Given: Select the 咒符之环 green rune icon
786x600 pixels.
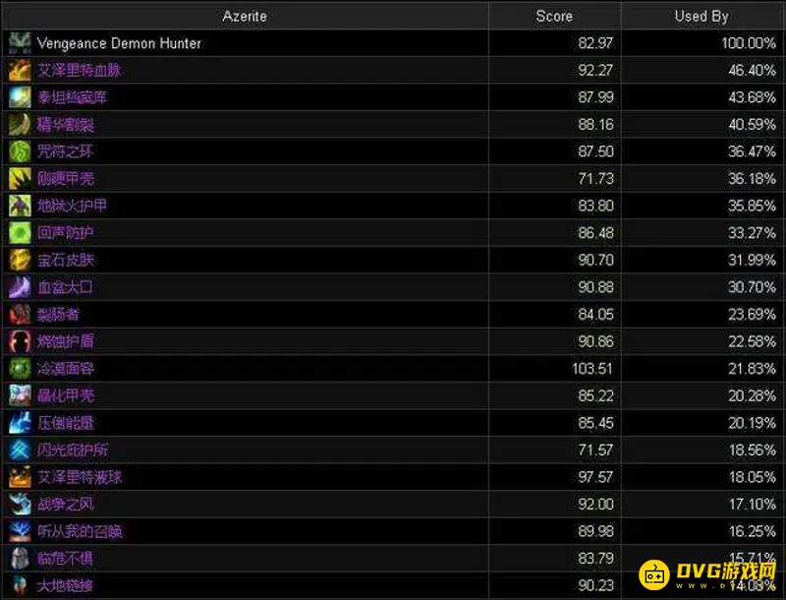Looking at the screenshot, I should [20, 151].
